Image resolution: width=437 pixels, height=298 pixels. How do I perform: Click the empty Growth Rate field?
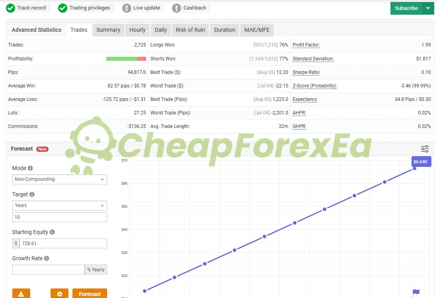coord(49,270)
